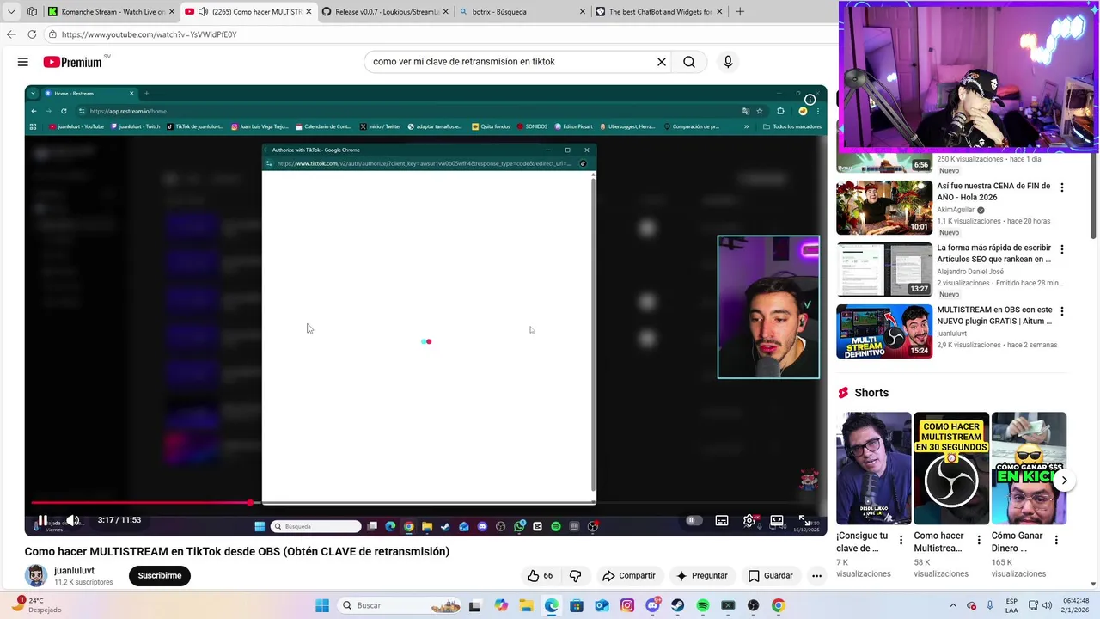Screen dimensions: 1100x619
Task: Open the Windows Start menu
Action: click(322, 605)
